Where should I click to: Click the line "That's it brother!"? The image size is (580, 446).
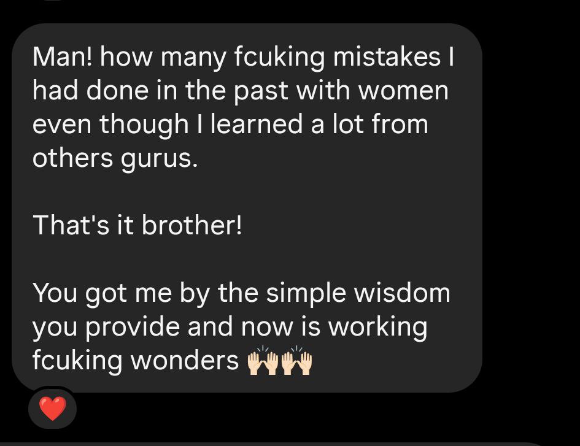pyautogui.click(x=137, y=225)
